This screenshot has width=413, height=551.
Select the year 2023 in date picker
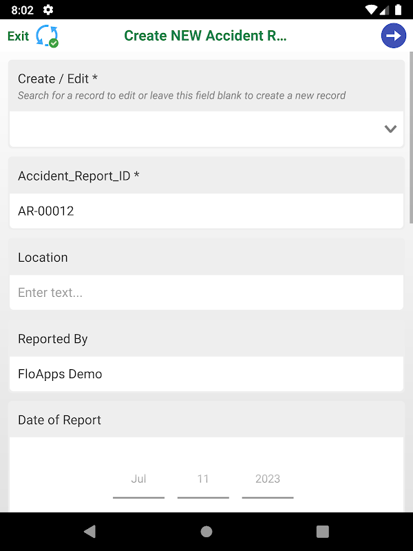pyautogui.click(x=267, y=479)
